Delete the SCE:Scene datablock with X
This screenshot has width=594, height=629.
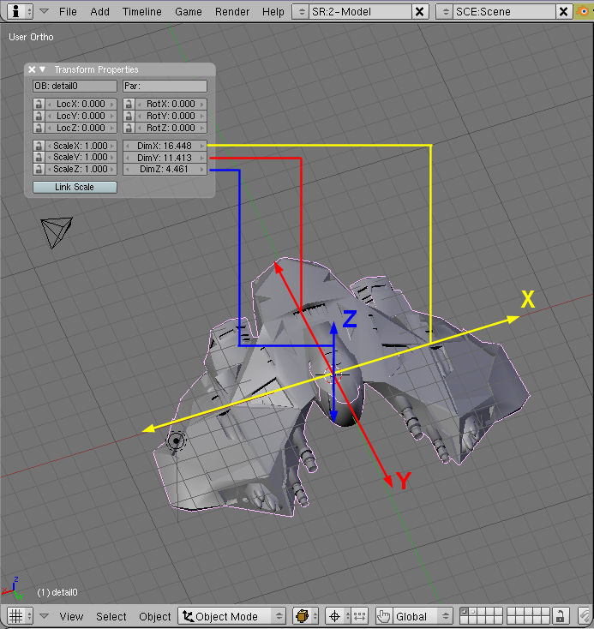[x=563, y=12]
